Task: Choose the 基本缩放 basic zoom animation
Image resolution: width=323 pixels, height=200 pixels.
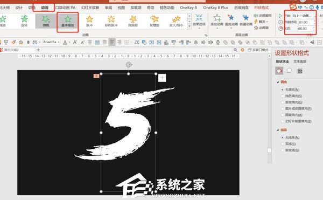Action: click(x=68, y=22)
